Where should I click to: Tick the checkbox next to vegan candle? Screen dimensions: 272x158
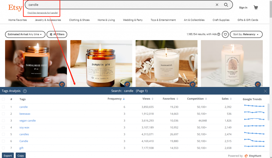pyautogui.click(x=3, y=120)
